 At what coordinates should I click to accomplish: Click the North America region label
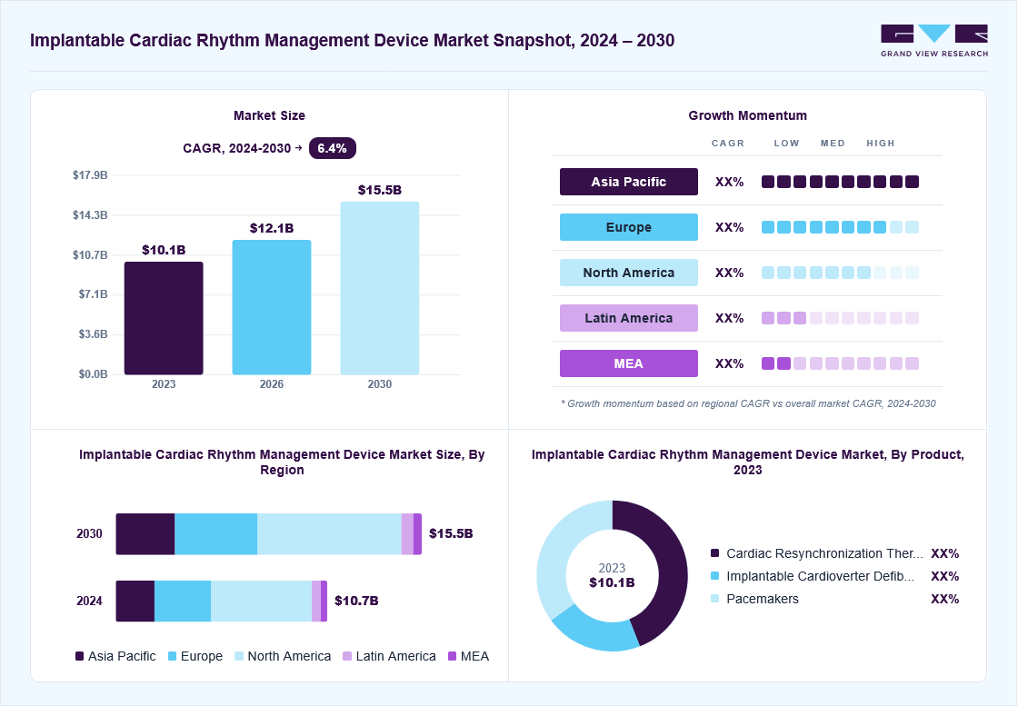coord(628,273)
